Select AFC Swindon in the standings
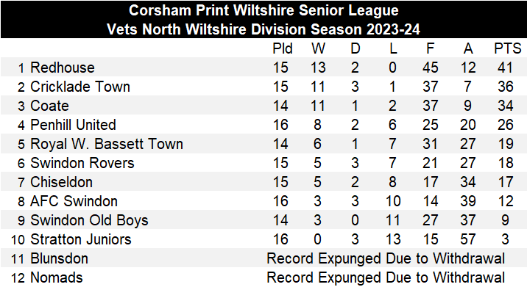This screenshot has height=287, width=527. pyautogui.click(x=74, y=202)
